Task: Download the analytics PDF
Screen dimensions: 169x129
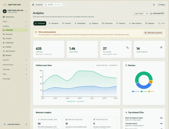Action: (157, 13)
